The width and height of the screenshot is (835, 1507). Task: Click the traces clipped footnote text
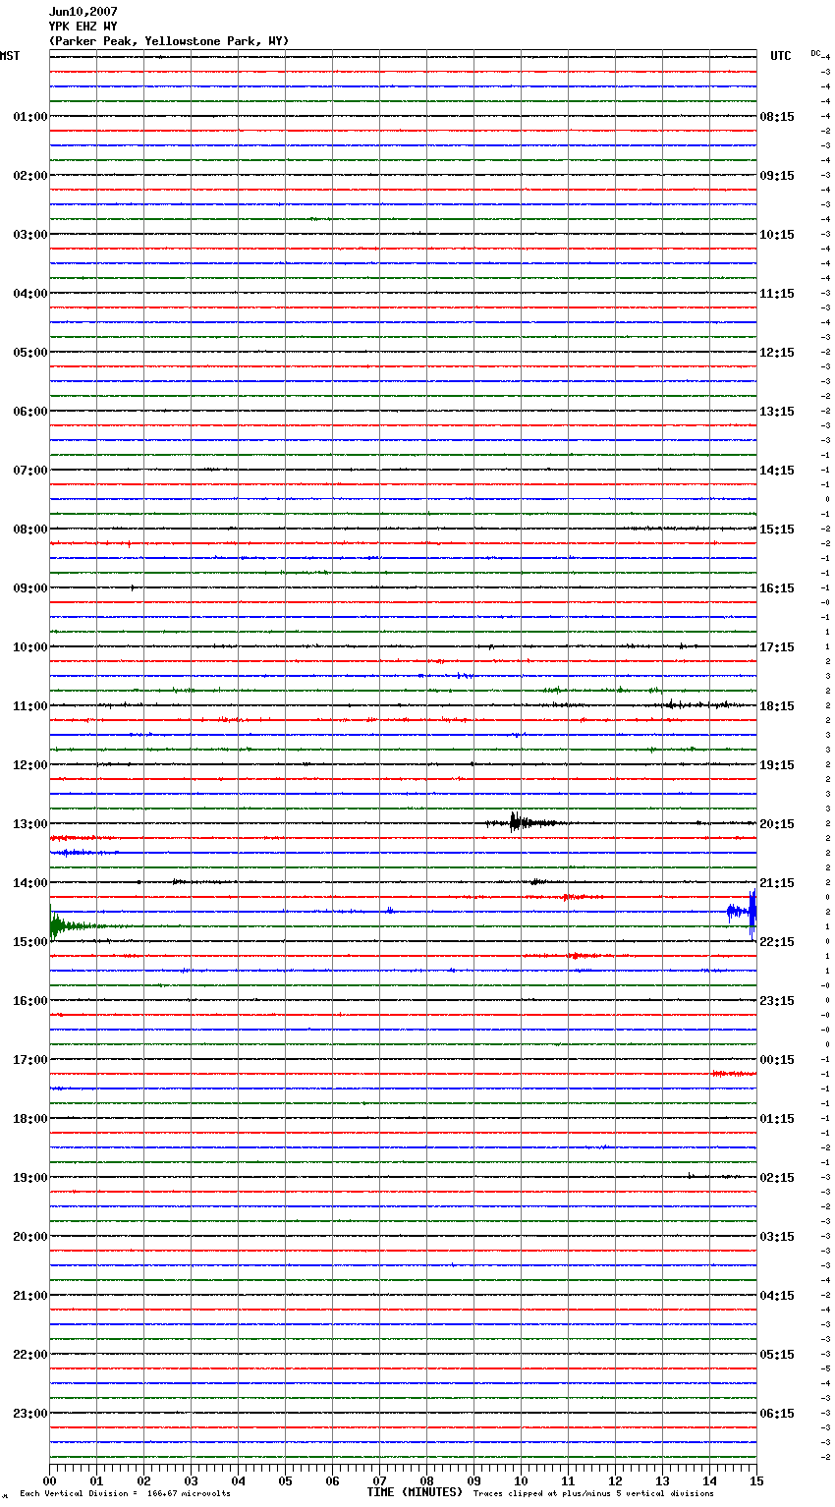tap(593, 1494)
